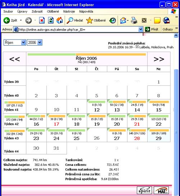Expand the Odkazy links chevron
Viewport: 180px width, 196px height.
[176, 28]
